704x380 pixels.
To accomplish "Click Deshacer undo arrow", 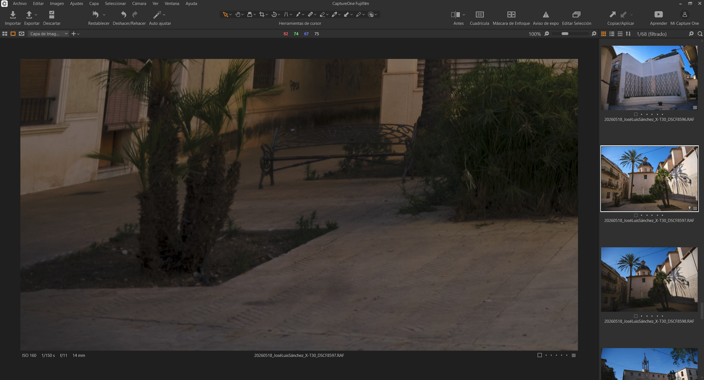I will pos(124,15).
